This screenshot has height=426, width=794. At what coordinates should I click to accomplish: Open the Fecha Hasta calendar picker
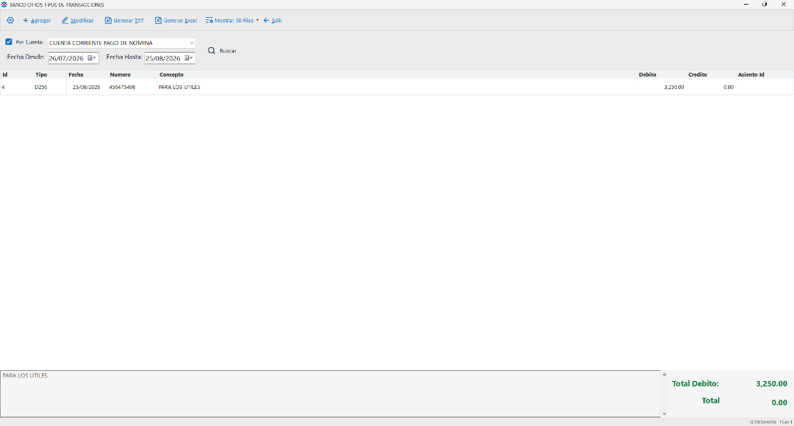pyautogui.click(x=188, y=57)
